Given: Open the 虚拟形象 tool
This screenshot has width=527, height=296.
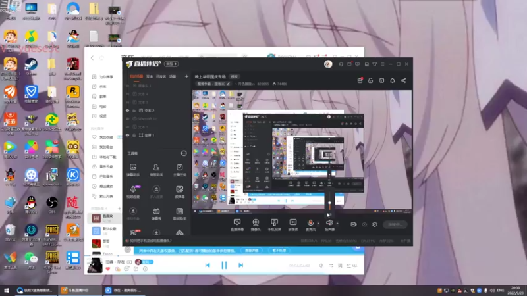Looking at the screenshot, I should (x=133, y=213).
